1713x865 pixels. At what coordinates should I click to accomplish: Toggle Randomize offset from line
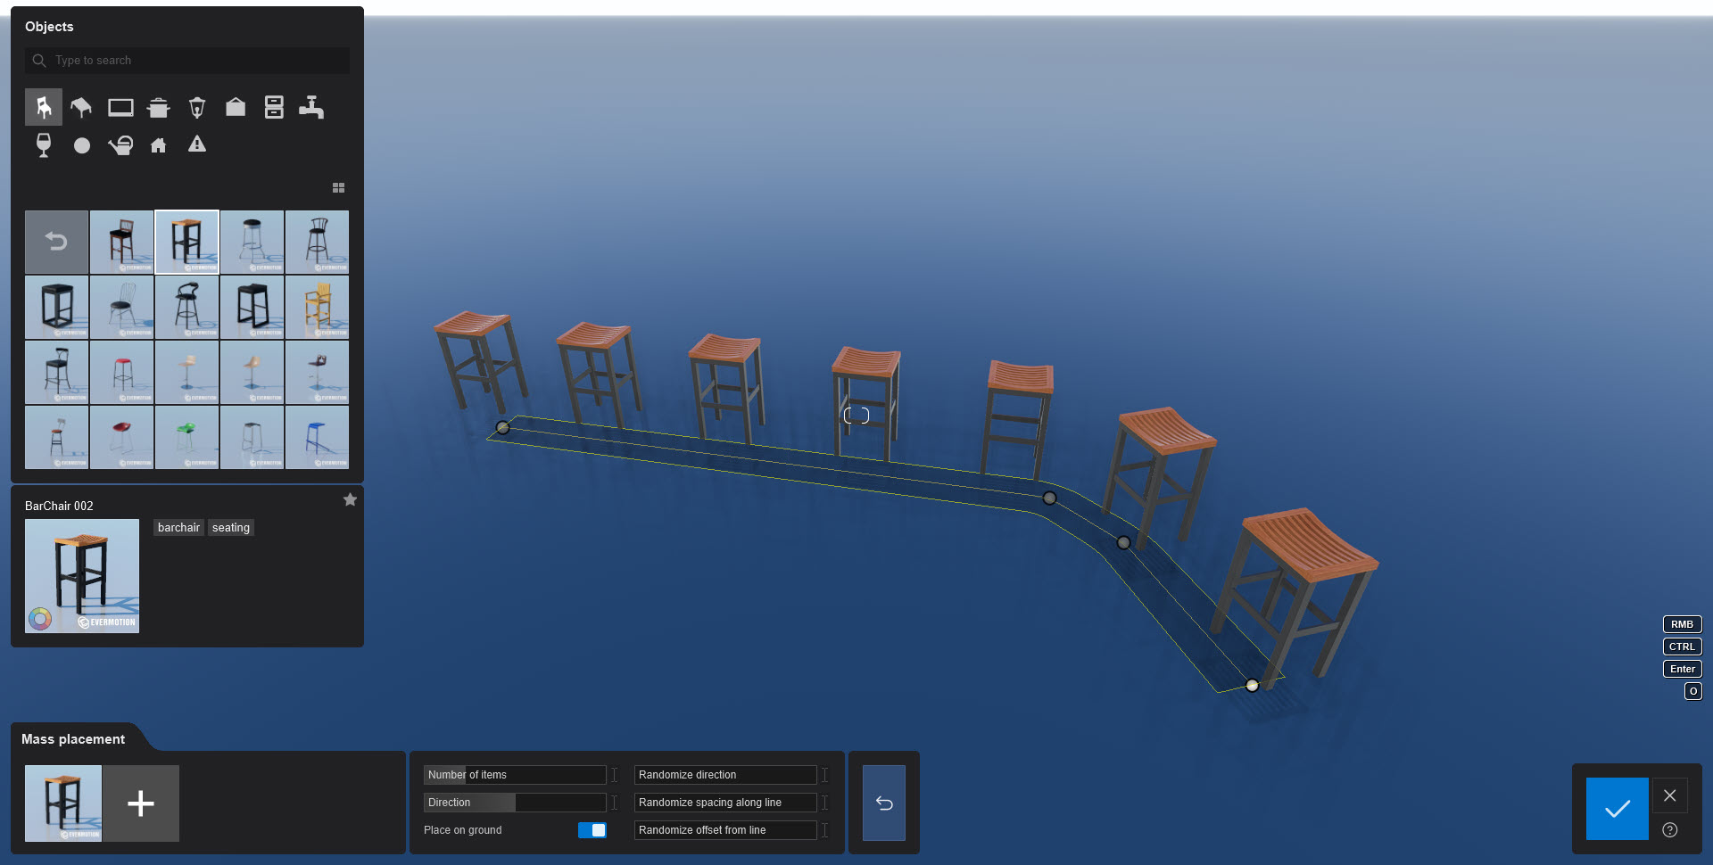(x=724, y=830)
